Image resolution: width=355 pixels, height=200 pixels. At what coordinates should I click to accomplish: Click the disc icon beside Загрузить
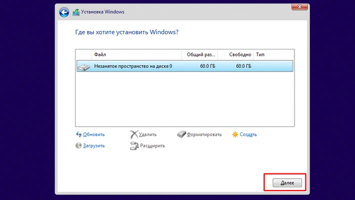78,145
